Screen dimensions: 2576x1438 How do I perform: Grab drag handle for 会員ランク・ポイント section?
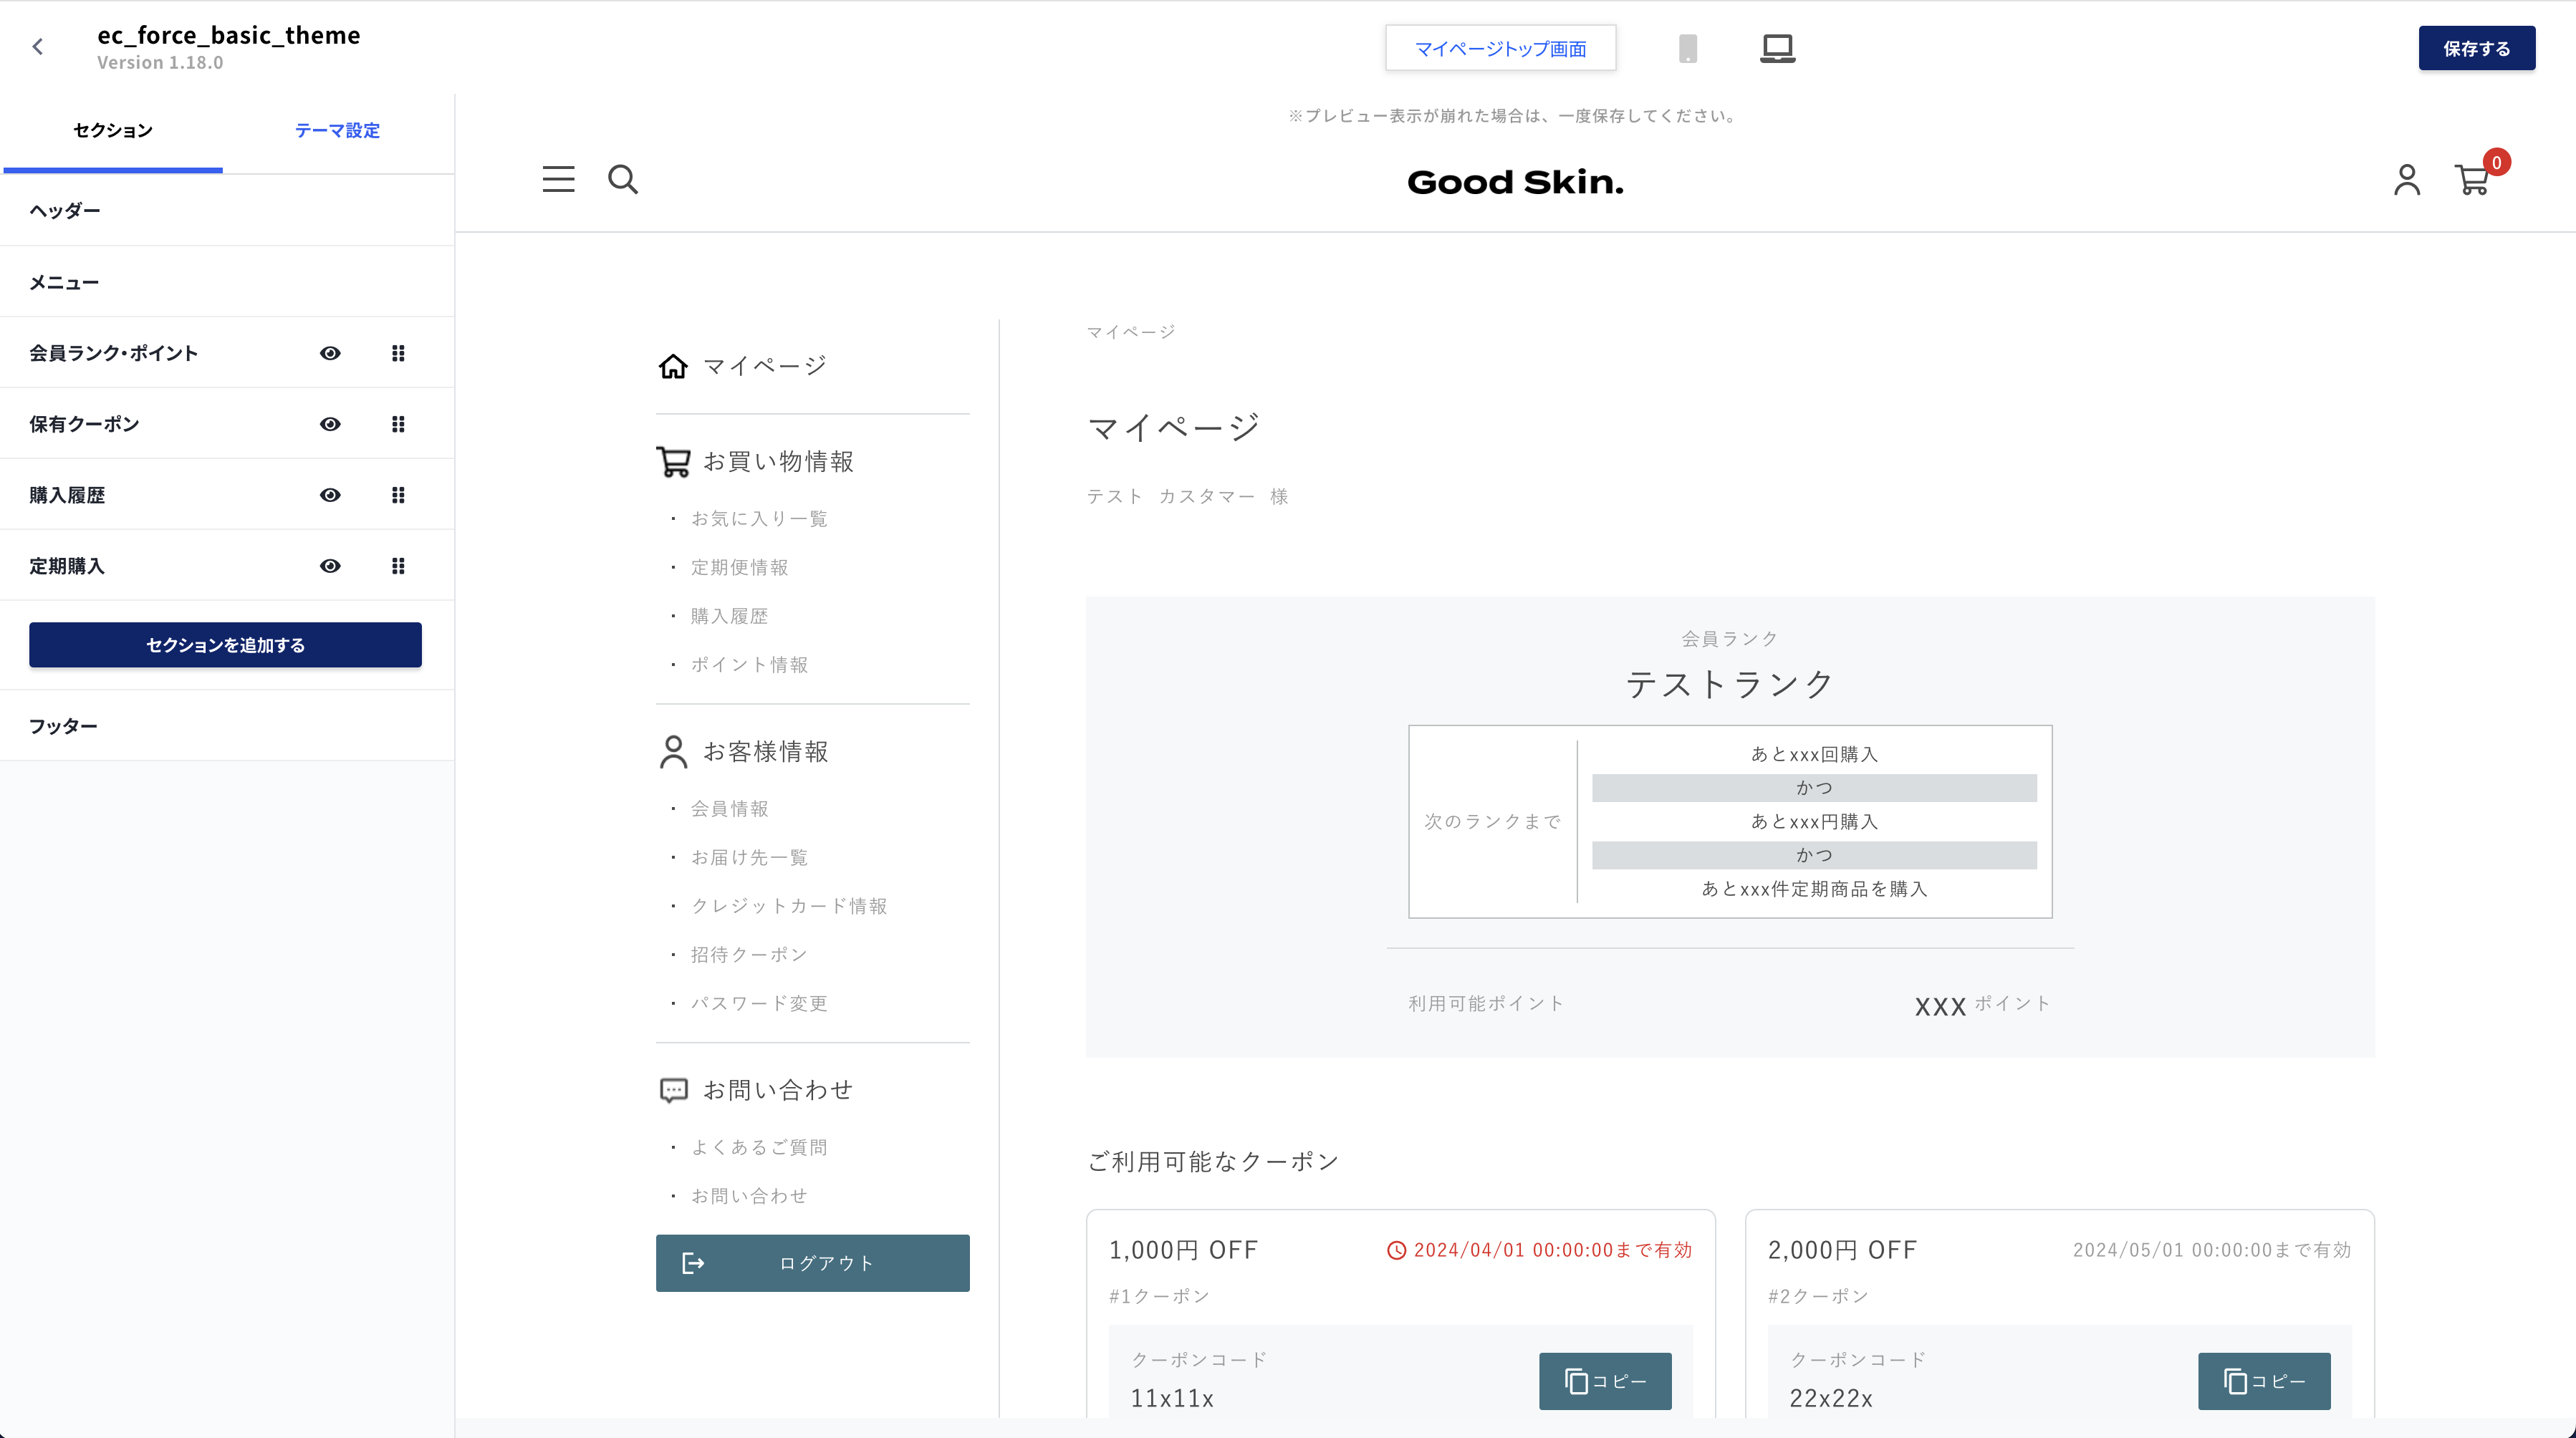click(x=398, y=353)
